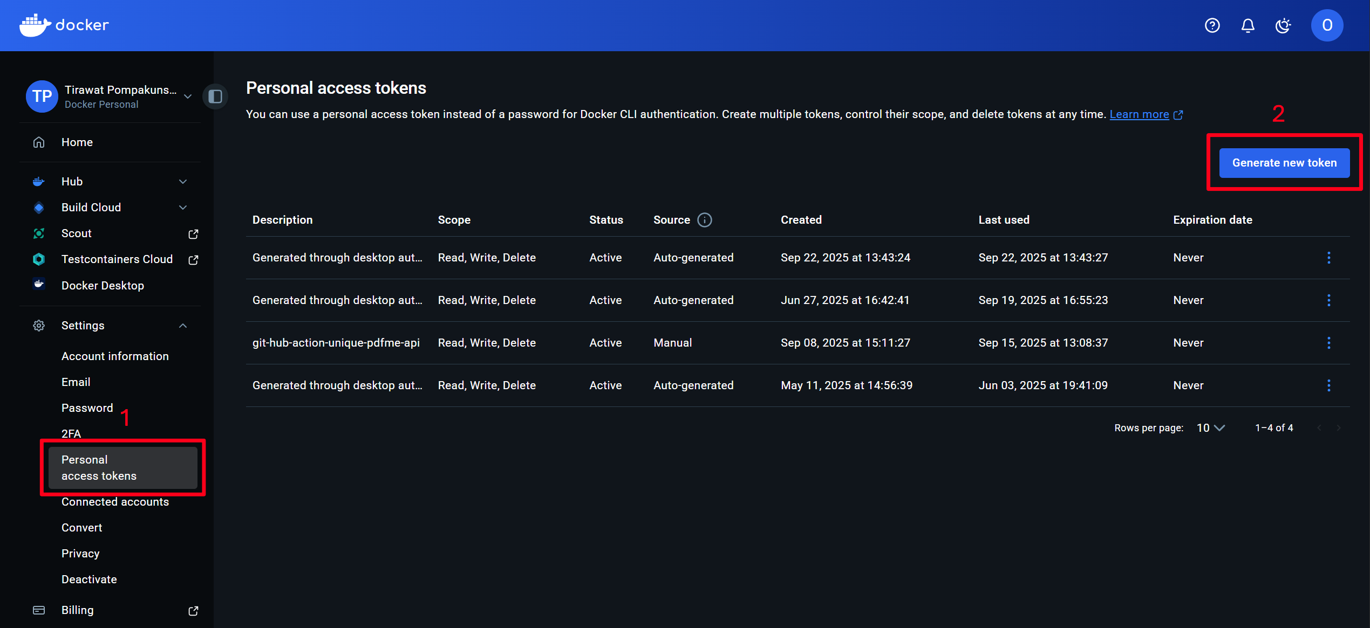Collapse the sidebar panel toggle

(215, 96)
